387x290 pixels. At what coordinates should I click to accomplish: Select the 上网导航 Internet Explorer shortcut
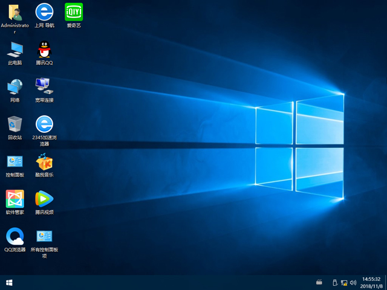tap(44, 12)
